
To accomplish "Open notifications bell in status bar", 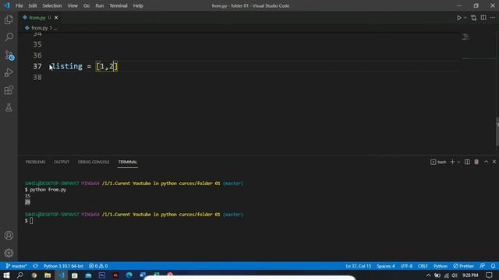I will pos(493,266).
